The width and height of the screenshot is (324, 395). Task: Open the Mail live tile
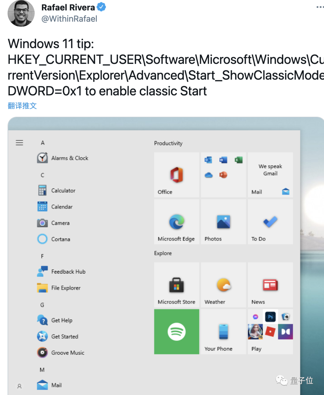(x=270, y=175)
